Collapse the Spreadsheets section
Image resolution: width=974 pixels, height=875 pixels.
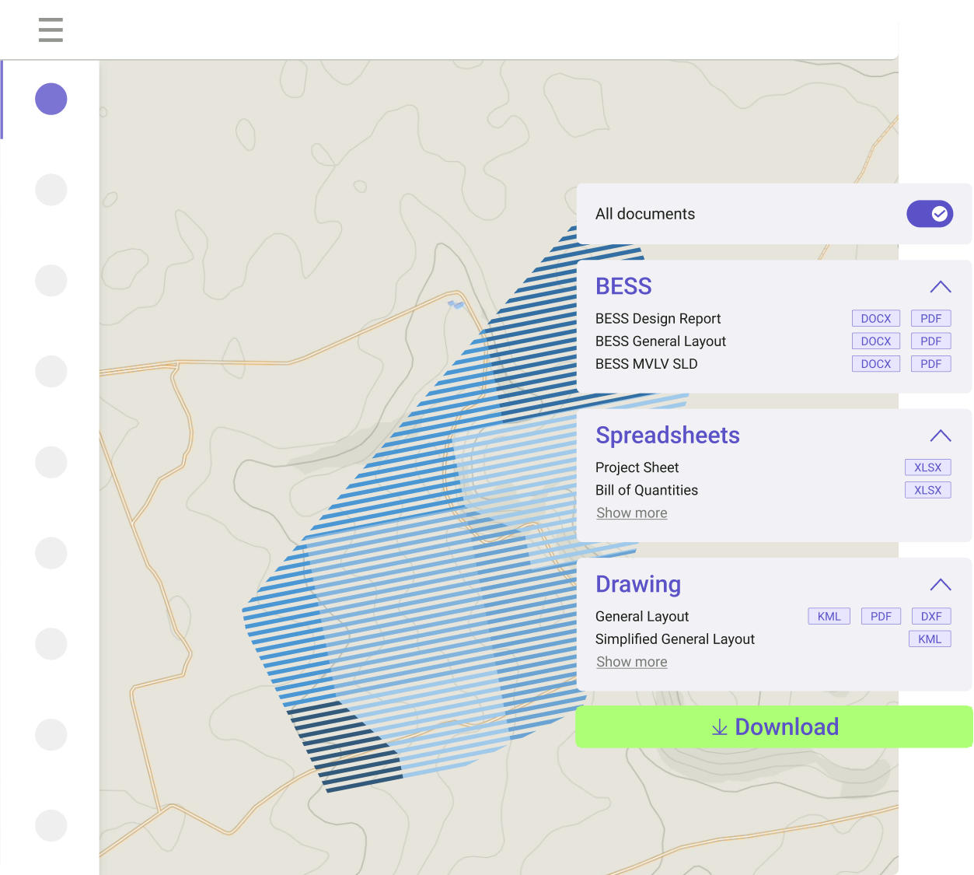[x=940, y=436]
